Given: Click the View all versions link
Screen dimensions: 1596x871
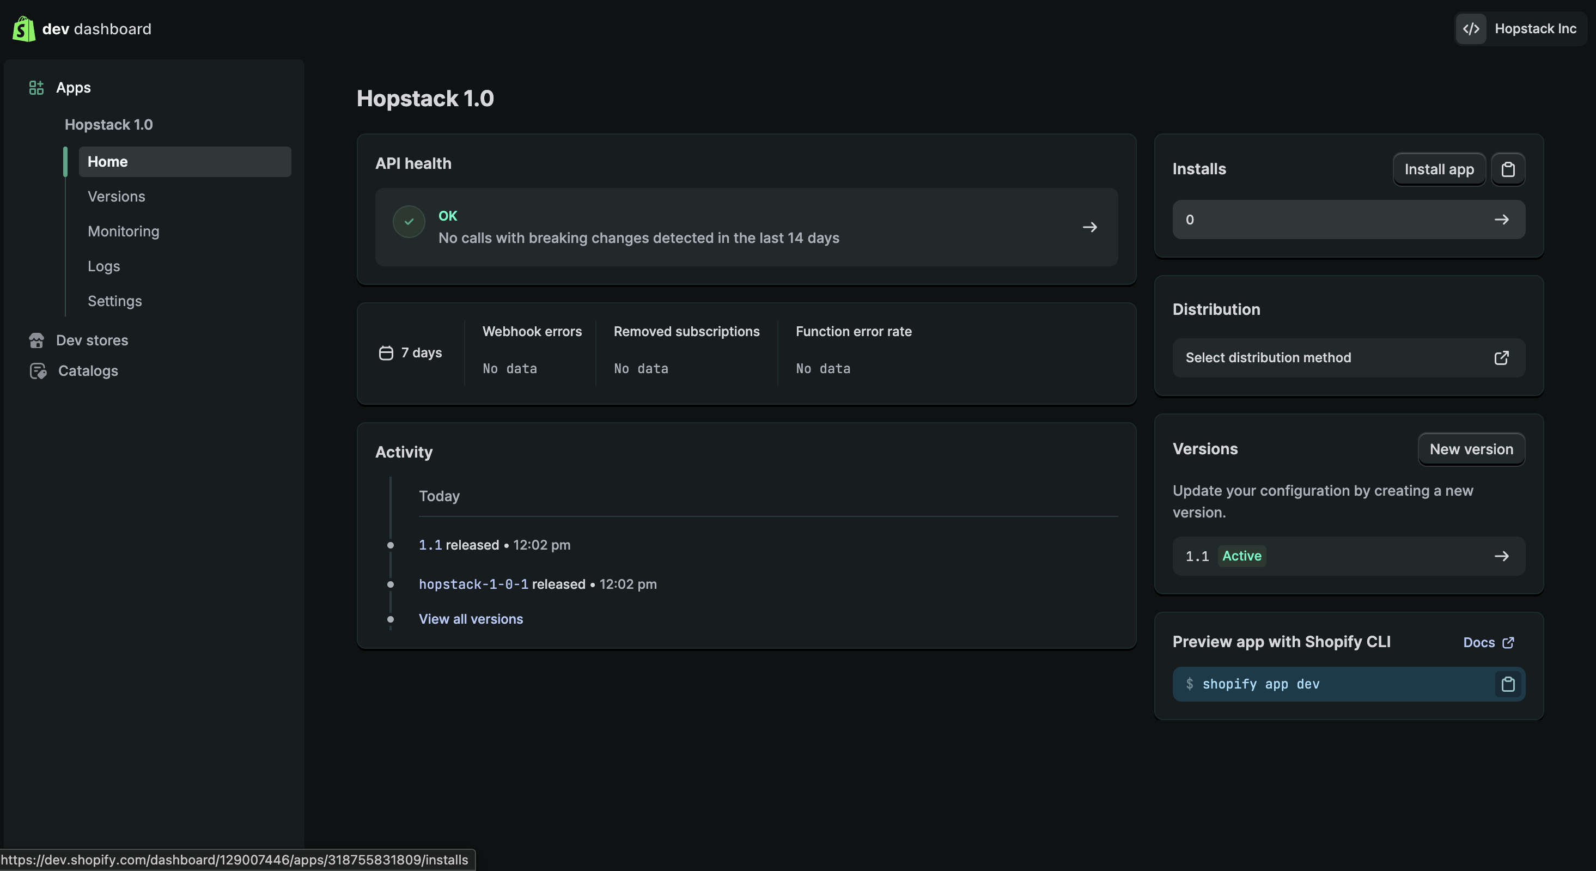Looking at the screenshot, I should (470, 619).
